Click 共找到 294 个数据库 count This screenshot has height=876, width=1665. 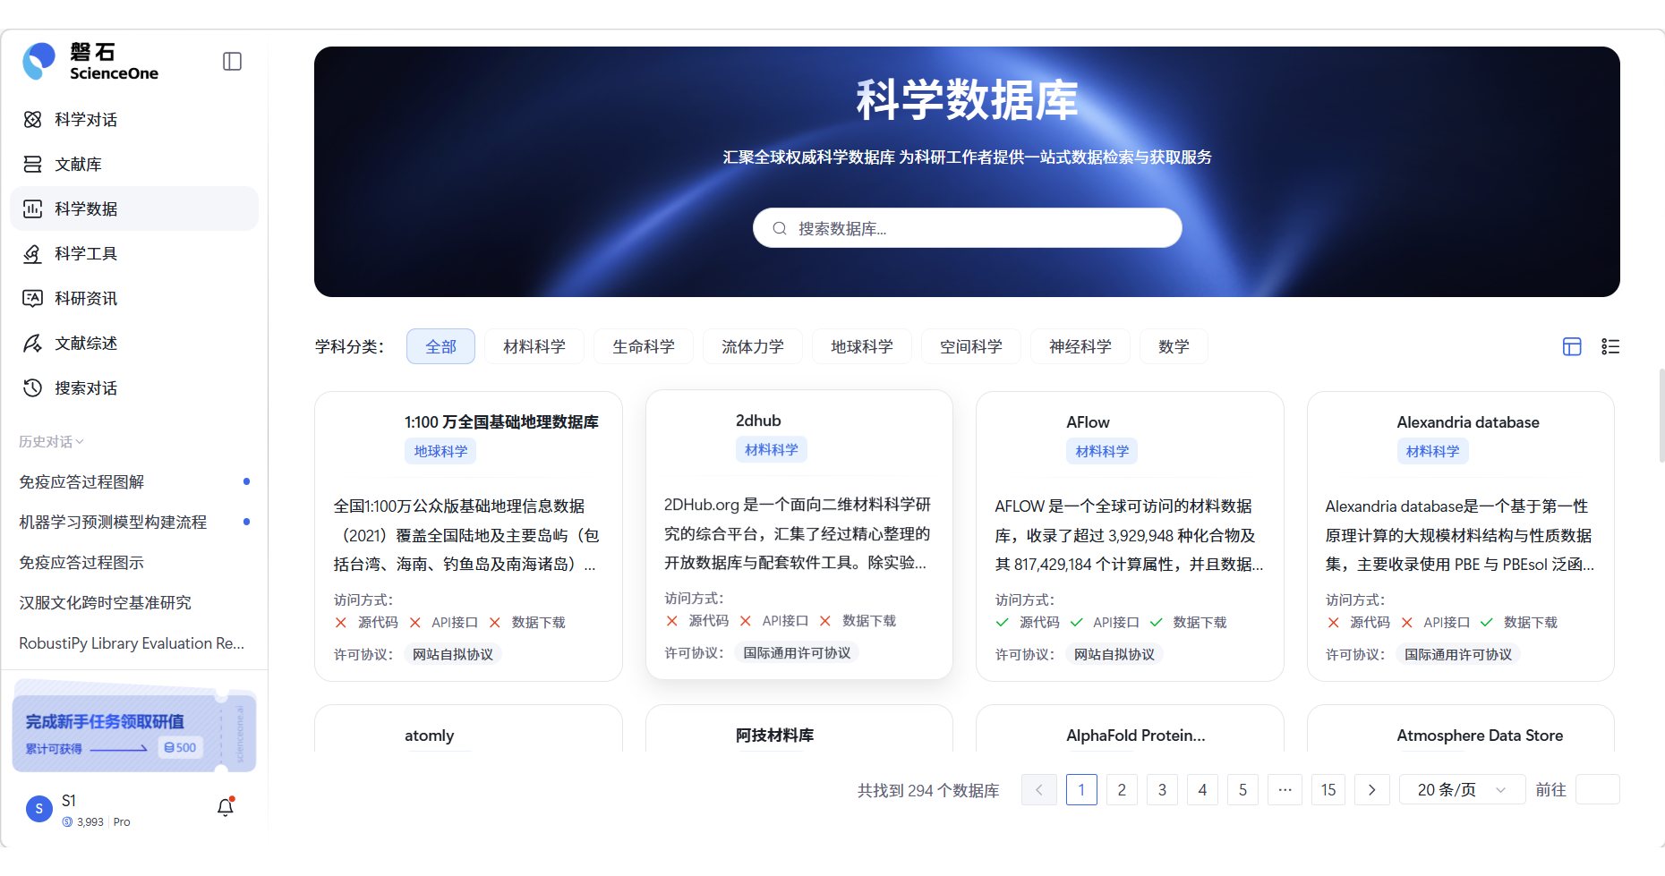point(928,790)
